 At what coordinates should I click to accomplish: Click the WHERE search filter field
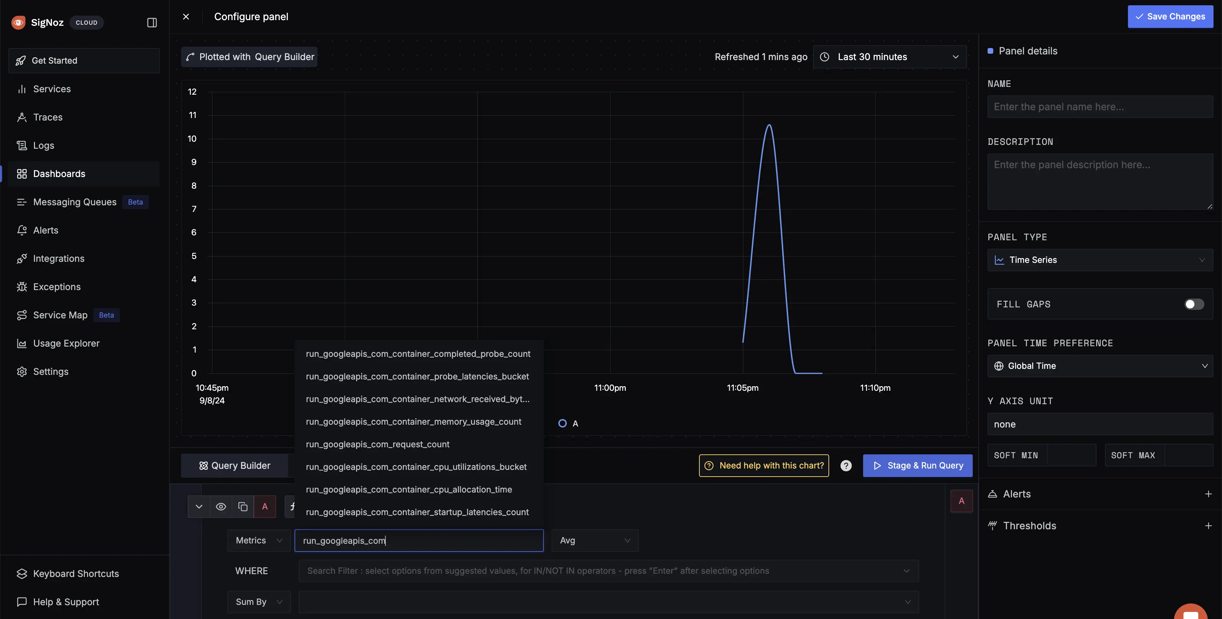click(609, 571)
